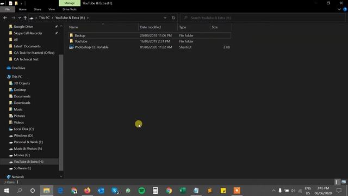Open Desktop in the navigation pane

pyautogui.click(x=20, y=90)
